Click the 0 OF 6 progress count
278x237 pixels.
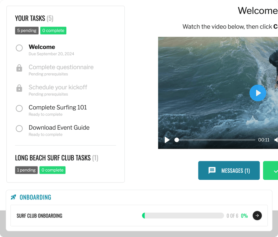[232, 216]
